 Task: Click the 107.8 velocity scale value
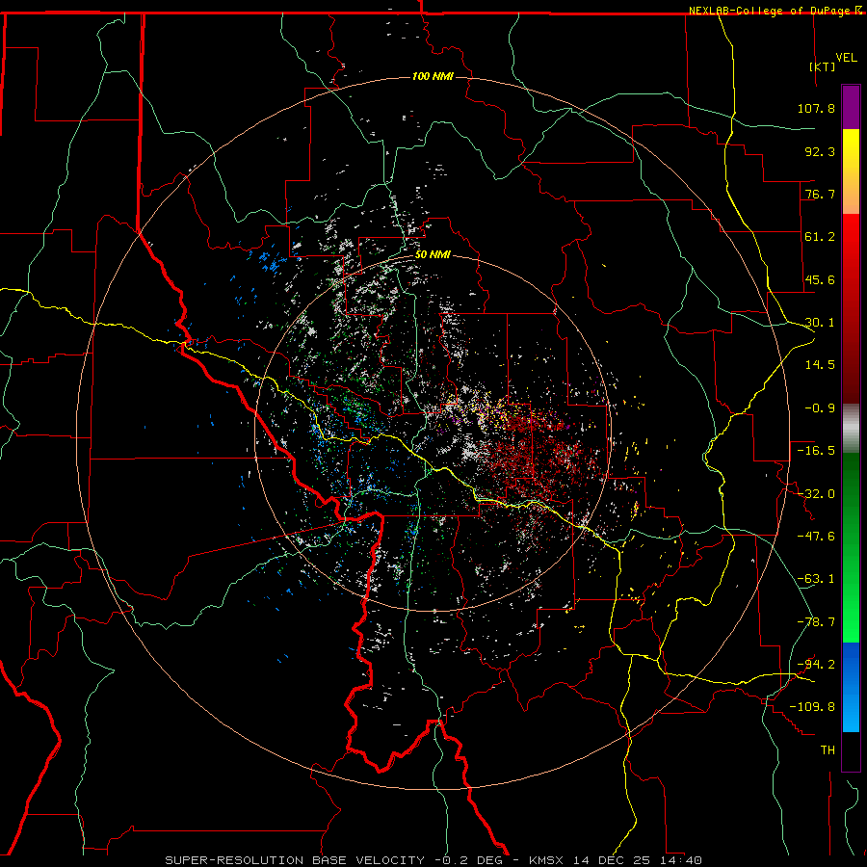(x=816, y=108)
